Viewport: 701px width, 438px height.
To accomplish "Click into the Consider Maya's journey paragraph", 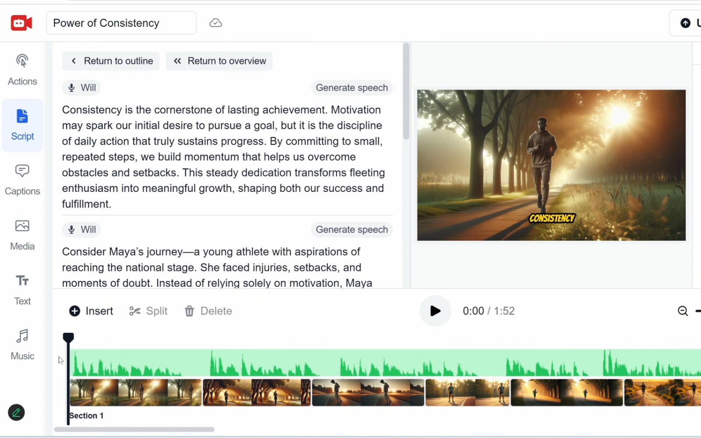I will tap(217, 267).
